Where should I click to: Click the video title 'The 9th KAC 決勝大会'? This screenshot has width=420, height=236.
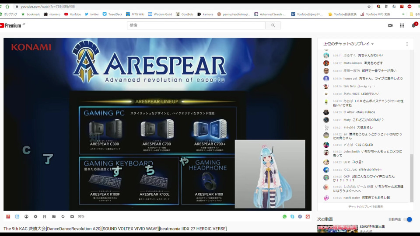click(115, 229)
